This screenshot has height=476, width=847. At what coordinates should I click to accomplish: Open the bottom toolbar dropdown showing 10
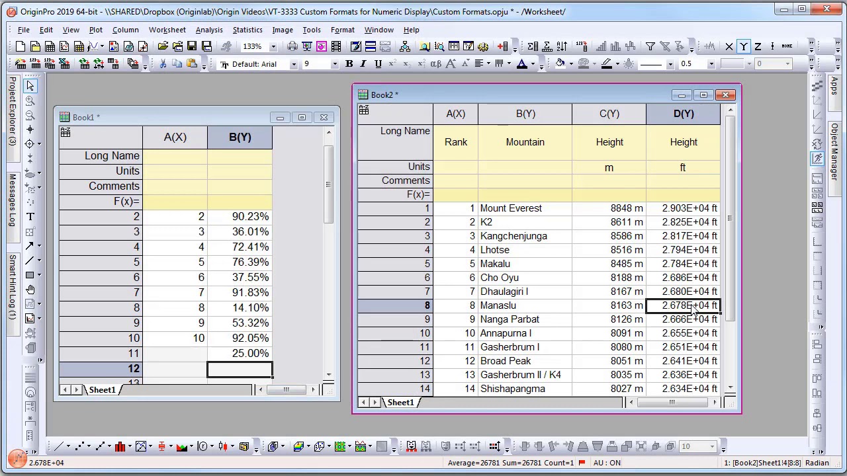pyautogui.click(x=711, y=446)
